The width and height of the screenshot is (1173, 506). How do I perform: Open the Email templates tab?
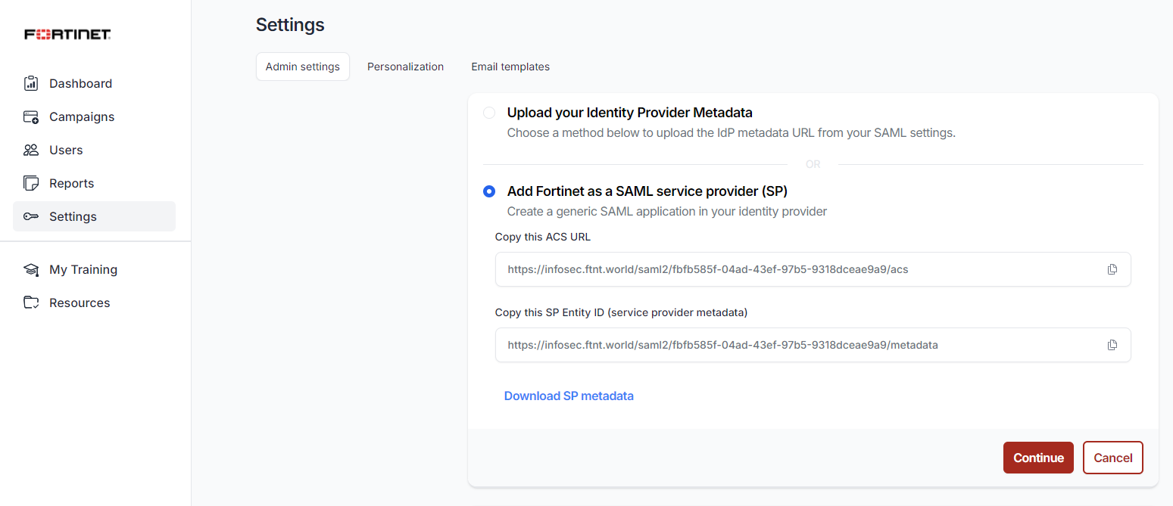(510, 67)
